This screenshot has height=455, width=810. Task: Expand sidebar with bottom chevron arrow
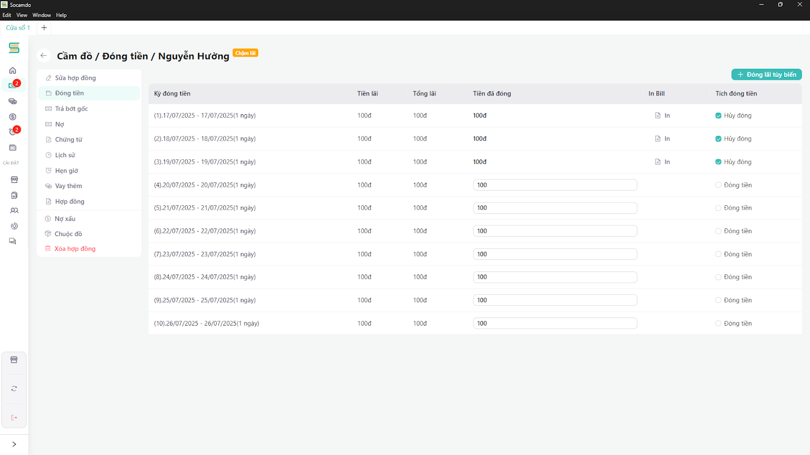(x=14, y=444)
